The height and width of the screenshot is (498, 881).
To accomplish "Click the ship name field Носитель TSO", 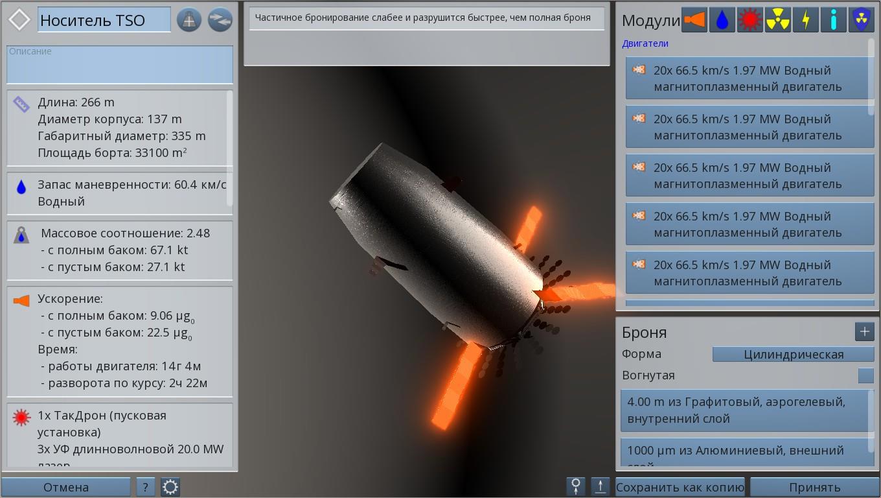I will click(x=104, y=20).
